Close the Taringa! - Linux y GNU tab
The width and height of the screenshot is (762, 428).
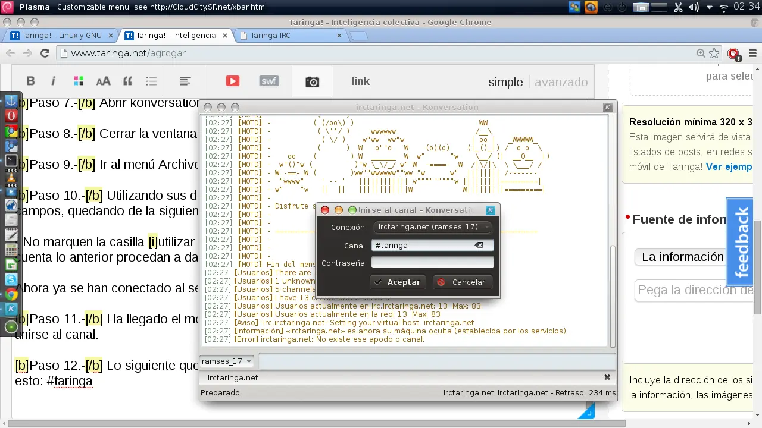[x=111, y=36]
